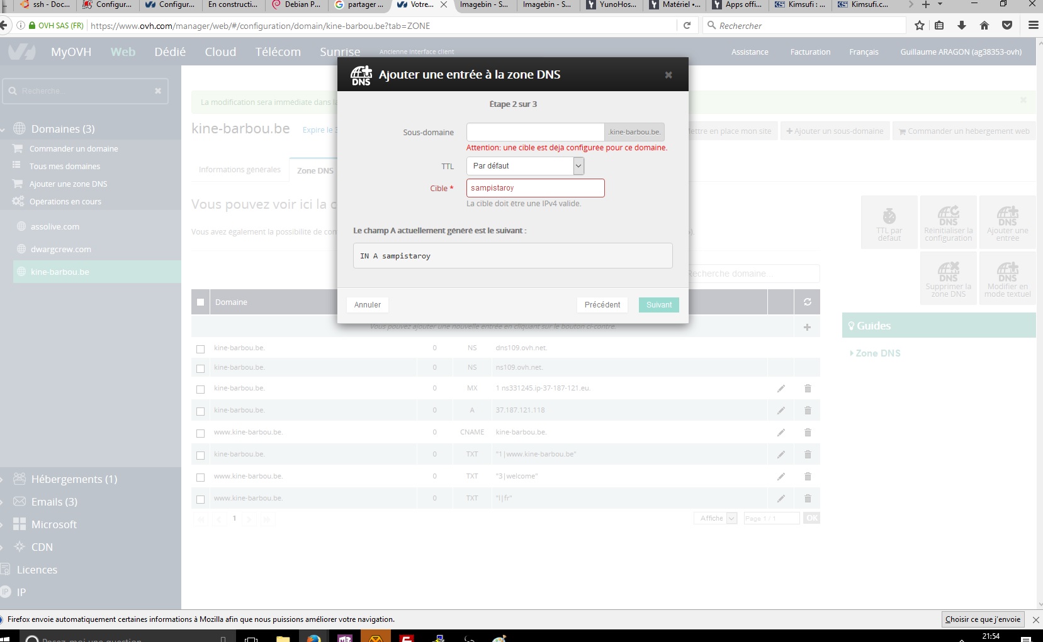Open the MyOVH menu
This screenshot has height=642, width=1043.
pyautogui.click(x=71, y=52)
